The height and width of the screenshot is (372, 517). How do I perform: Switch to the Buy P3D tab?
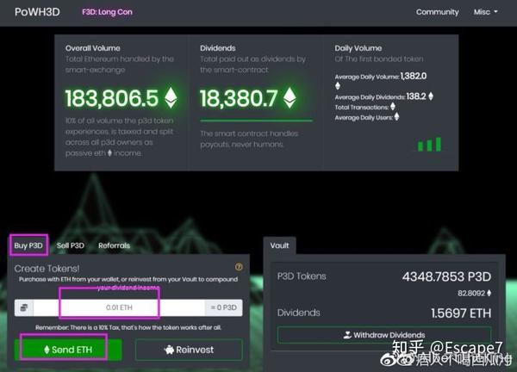click(x=28, y=245)
